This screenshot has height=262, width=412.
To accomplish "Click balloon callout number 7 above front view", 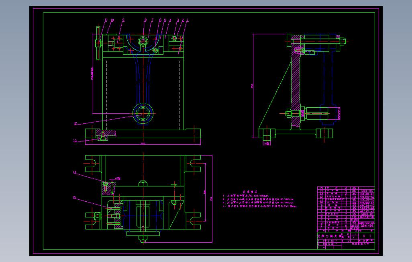I will tap(153, 20).
